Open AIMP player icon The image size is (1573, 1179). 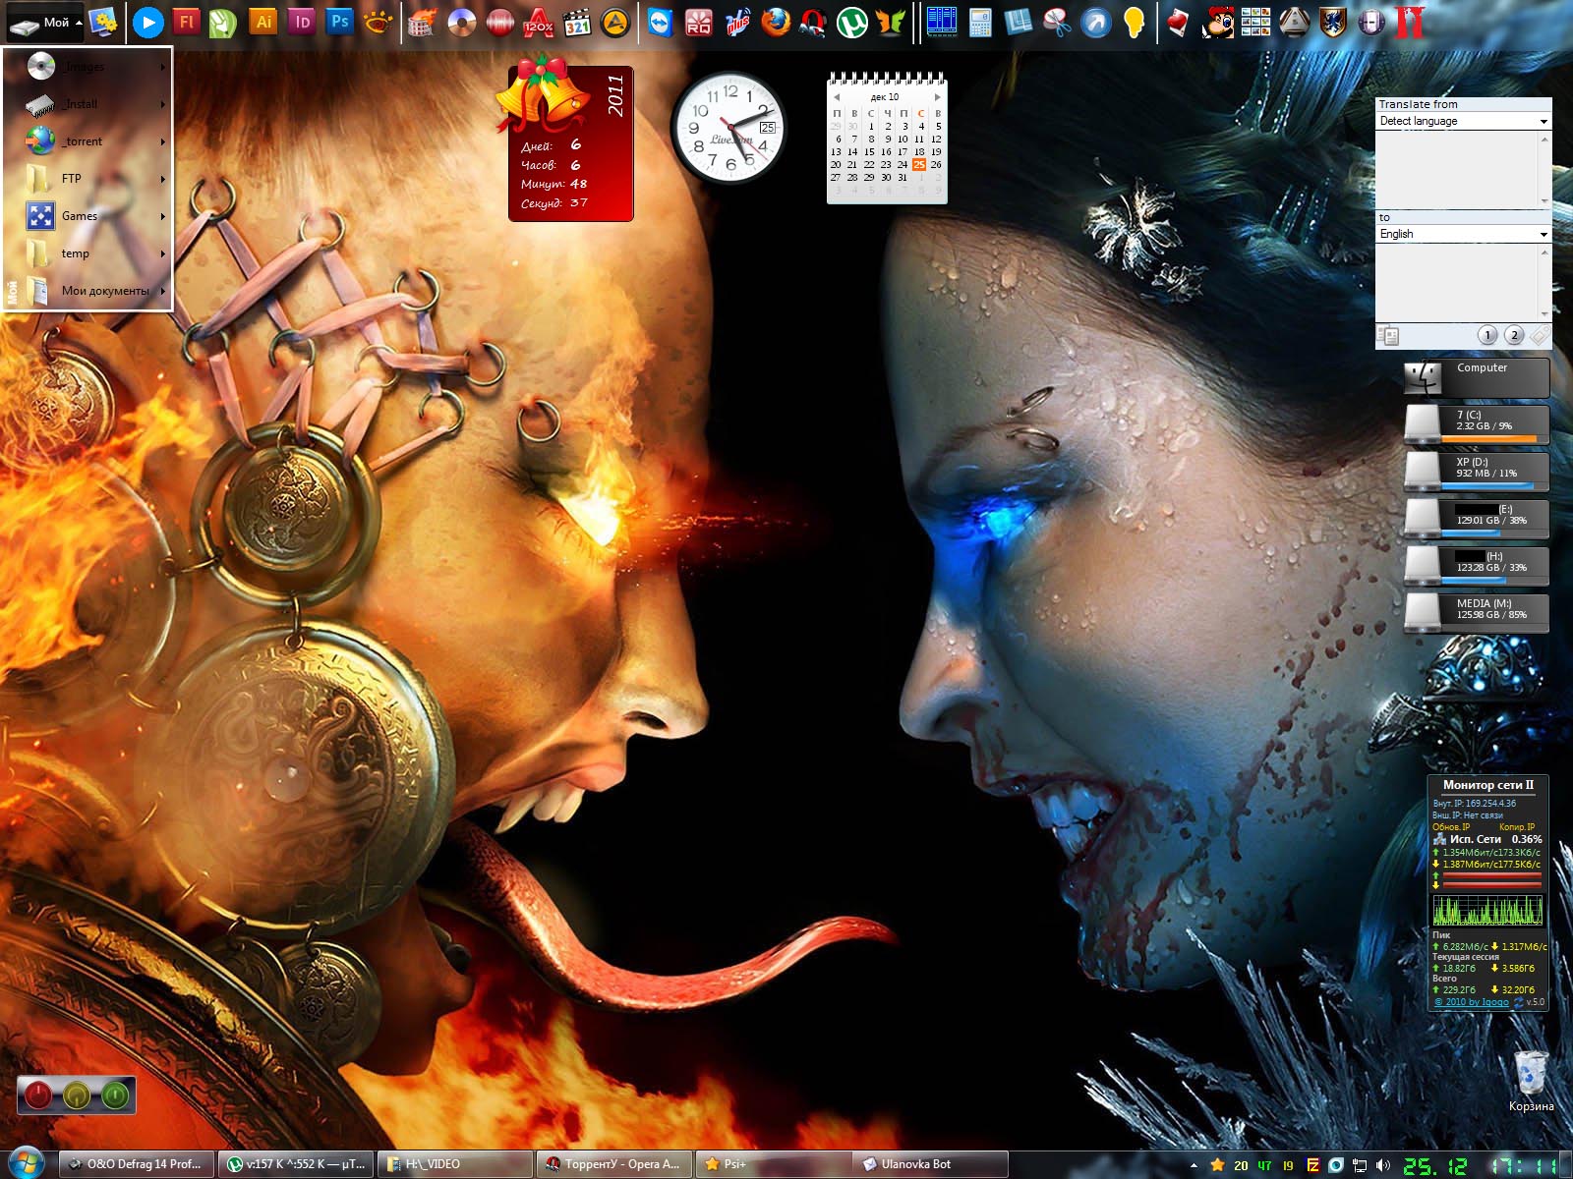tap(615, 22)
